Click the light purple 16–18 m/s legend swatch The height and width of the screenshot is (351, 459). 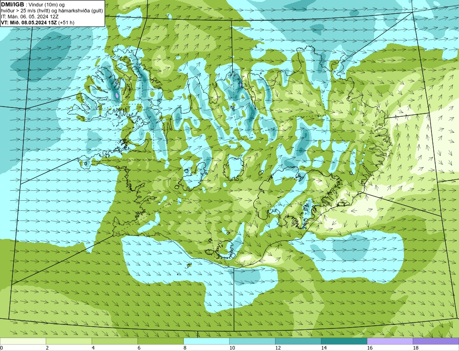point(390,341)
